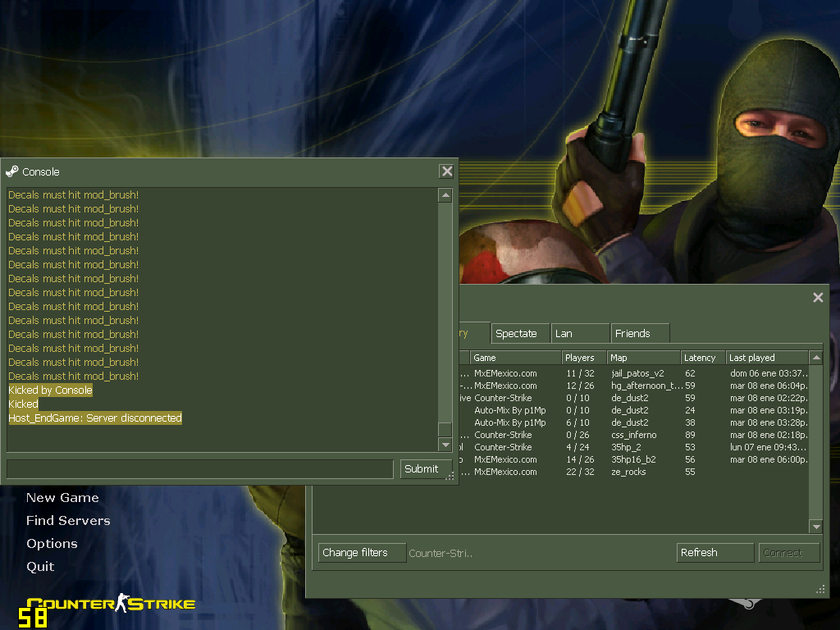The image size is (840, 630).
Task: Select the Counter-Strike server with 0 / 10 players
Action: point(634,398)
